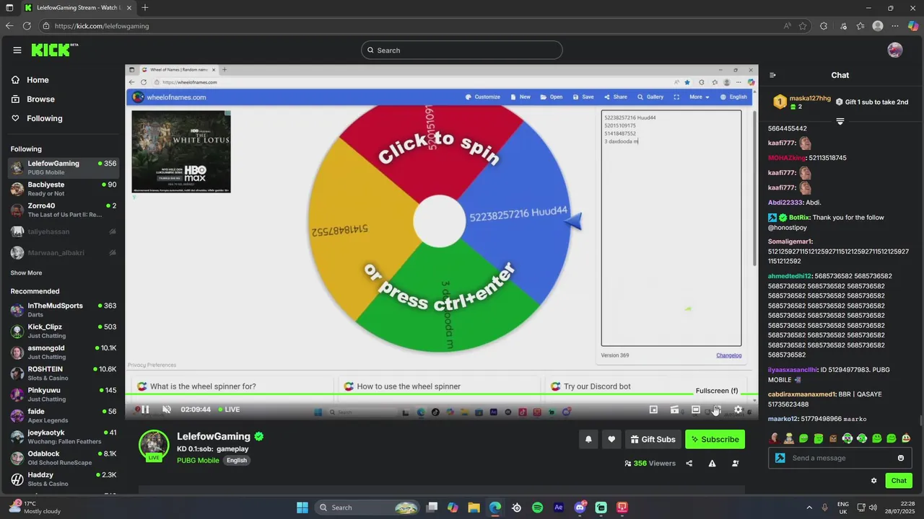924x519 pixels.
Task: Collapse the chat panel
Action: click(772, 75)
